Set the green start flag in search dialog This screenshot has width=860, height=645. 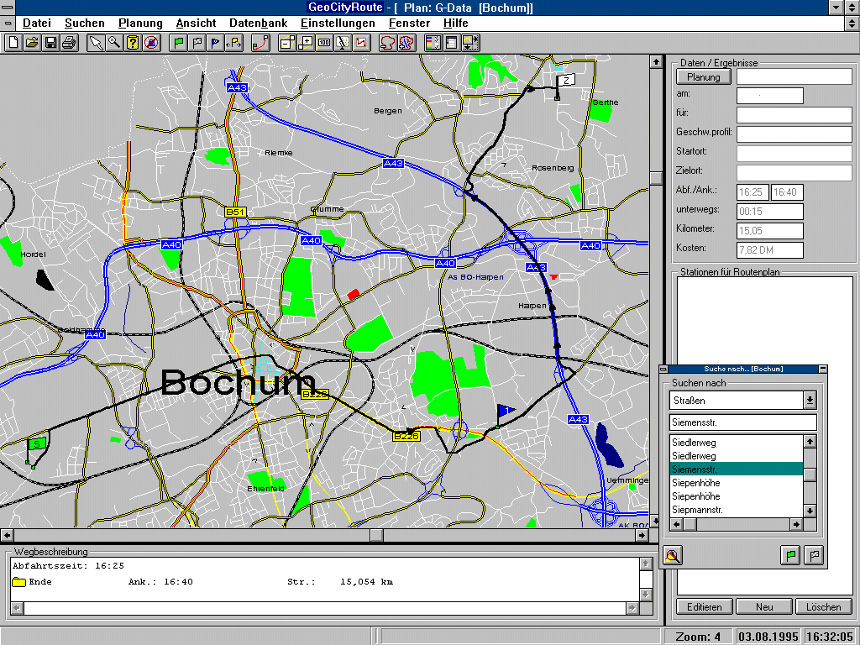click(790, 555)
